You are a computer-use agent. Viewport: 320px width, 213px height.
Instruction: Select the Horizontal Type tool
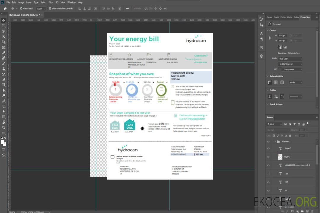[x=4, y=106]
